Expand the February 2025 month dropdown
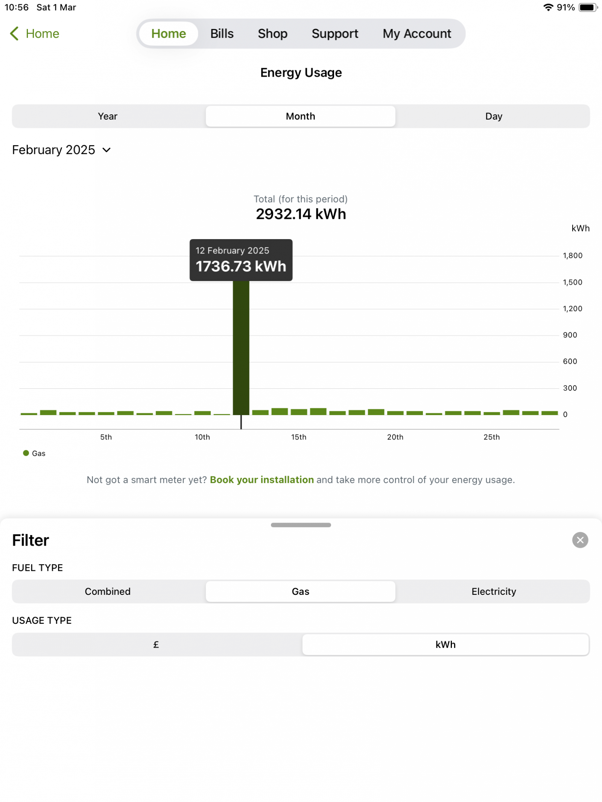Screen dimensions: 602x802 [62, 150]
